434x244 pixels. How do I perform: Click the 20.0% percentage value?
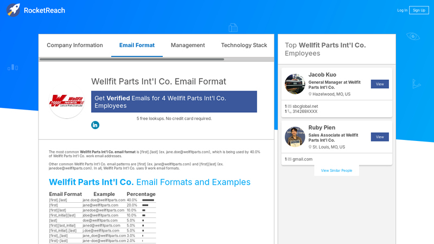point(132,206)
